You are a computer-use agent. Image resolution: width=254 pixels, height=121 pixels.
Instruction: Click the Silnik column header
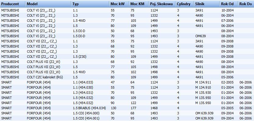pyautogui.click(x=207, y=4)
